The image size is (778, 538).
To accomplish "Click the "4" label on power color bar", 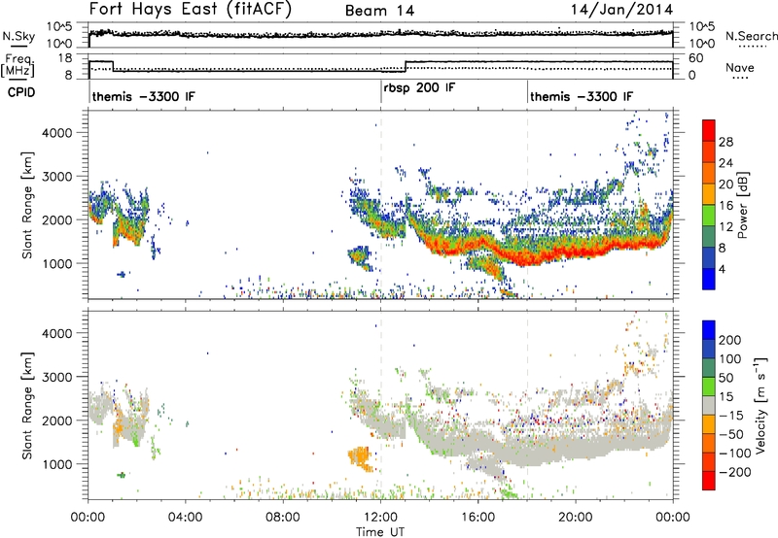I will pos(722,269).
